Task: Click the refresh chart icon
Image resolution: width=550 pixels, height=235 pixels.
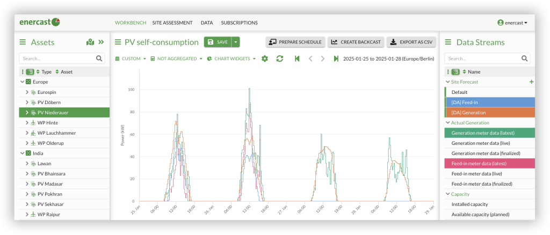Action: click(279, 58)
